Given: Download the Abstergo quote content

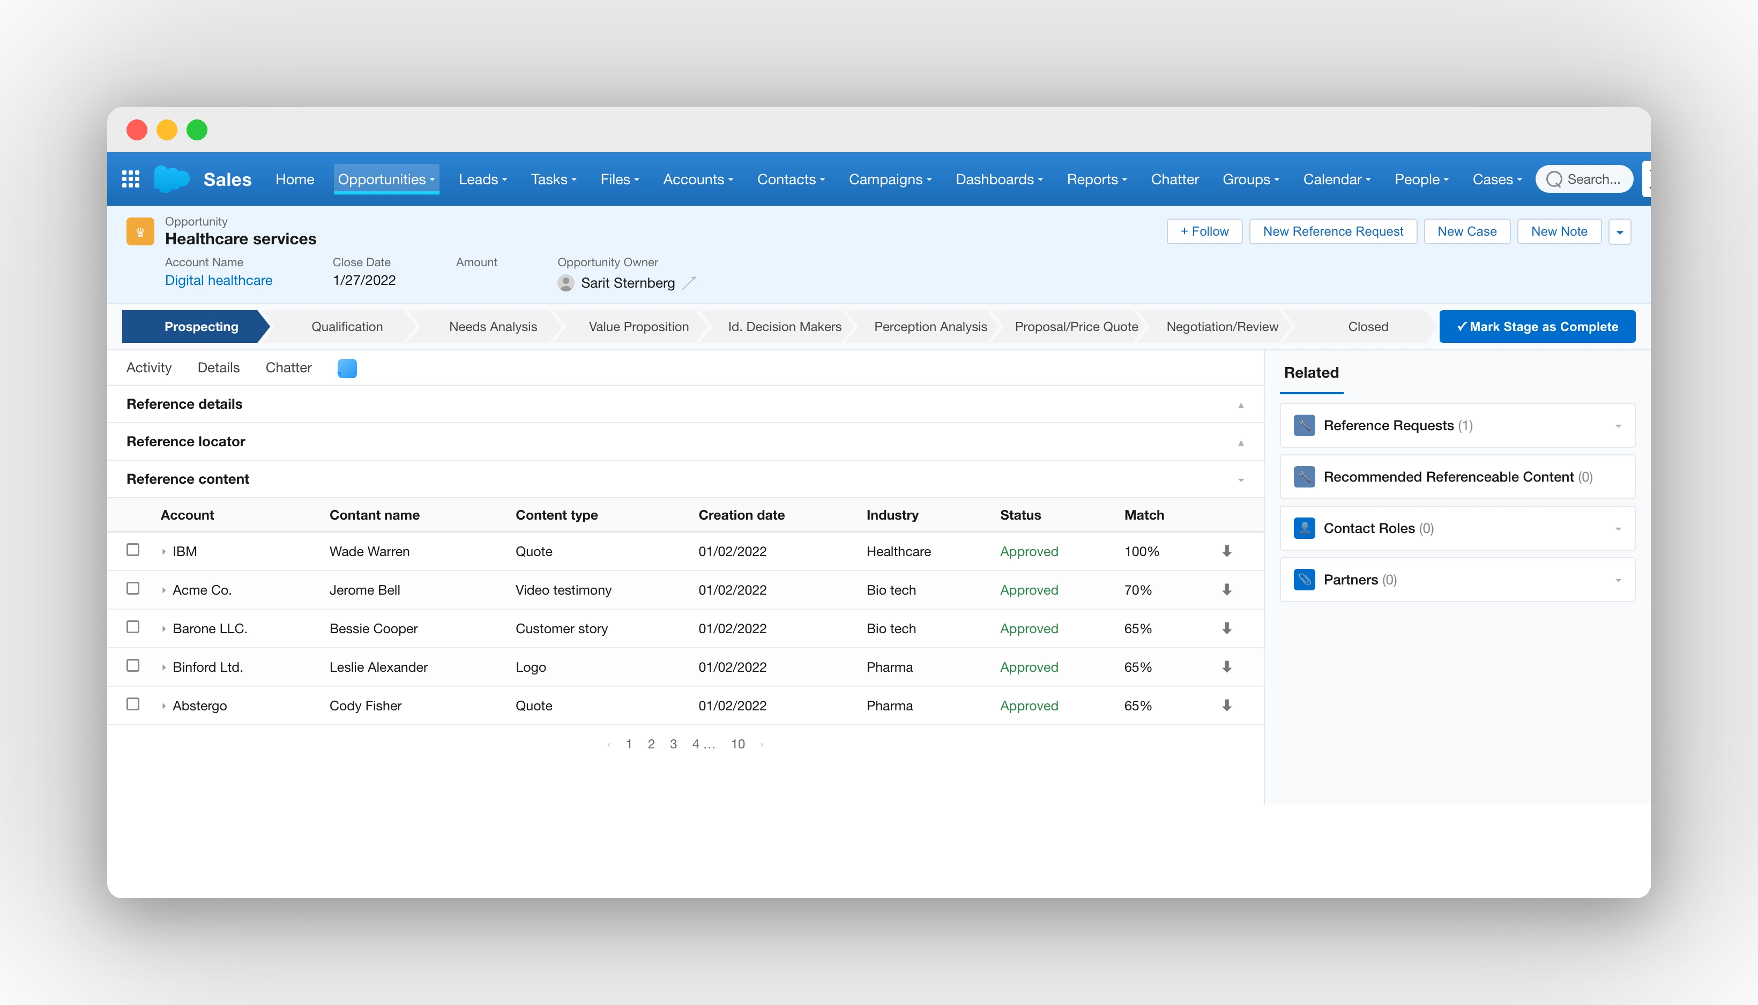Looking at the screenshot, I should pyautogui.click(x=1226, y=706).
